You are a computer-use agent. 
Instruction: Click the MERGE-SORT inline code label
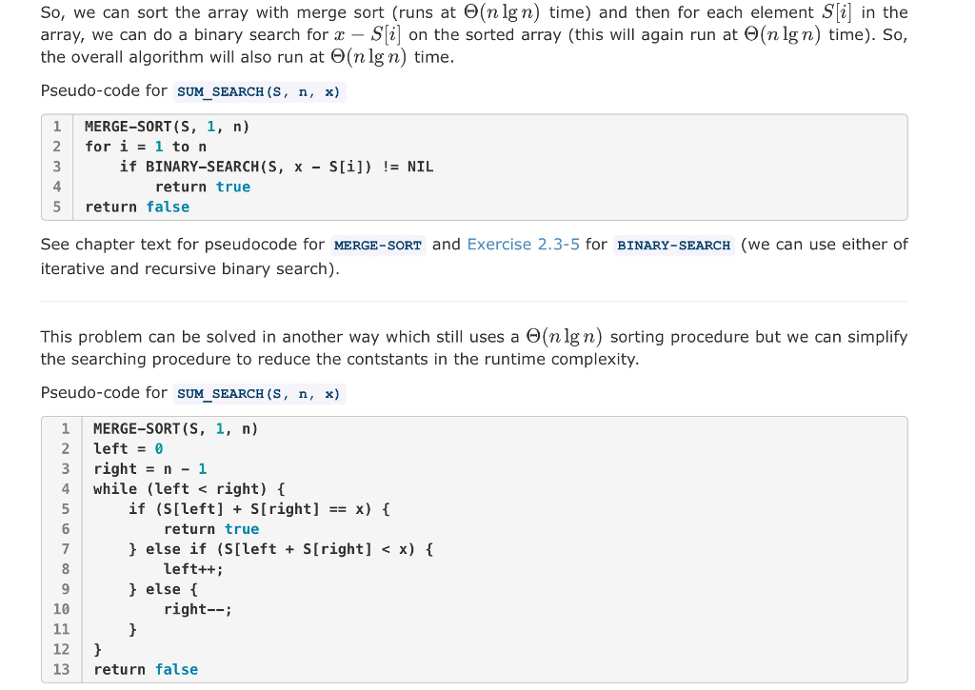378,246
